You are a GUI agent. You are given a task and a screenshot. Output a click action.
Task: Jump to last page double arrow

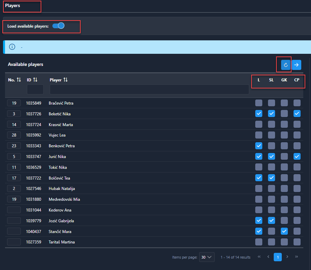(x=297, y=257)
